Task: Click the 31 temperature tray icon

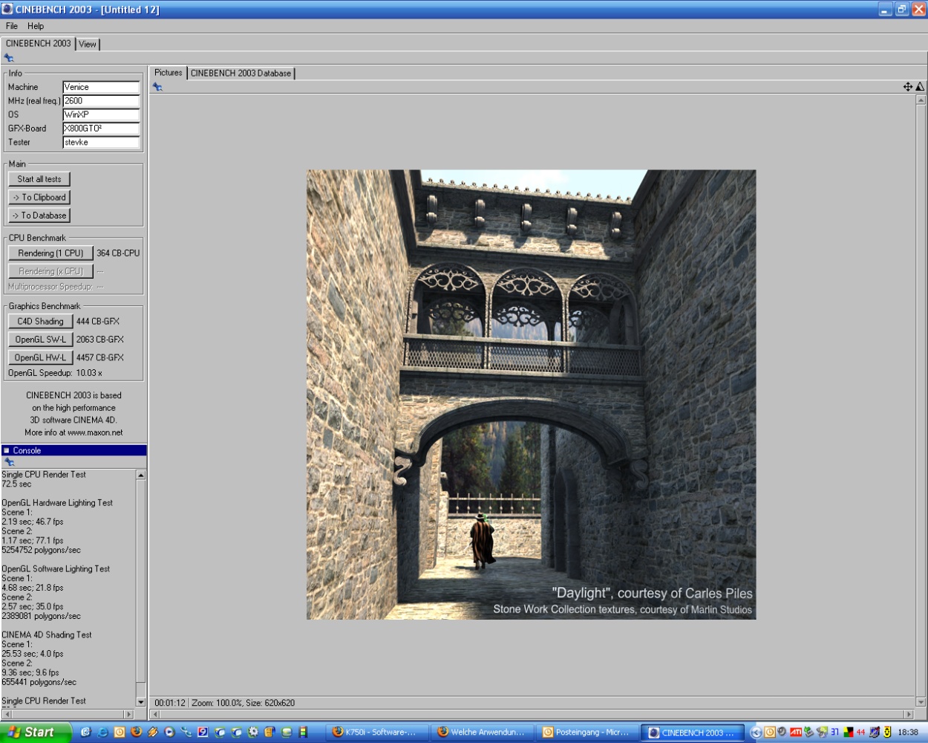Action: click(x=834, y=732)
